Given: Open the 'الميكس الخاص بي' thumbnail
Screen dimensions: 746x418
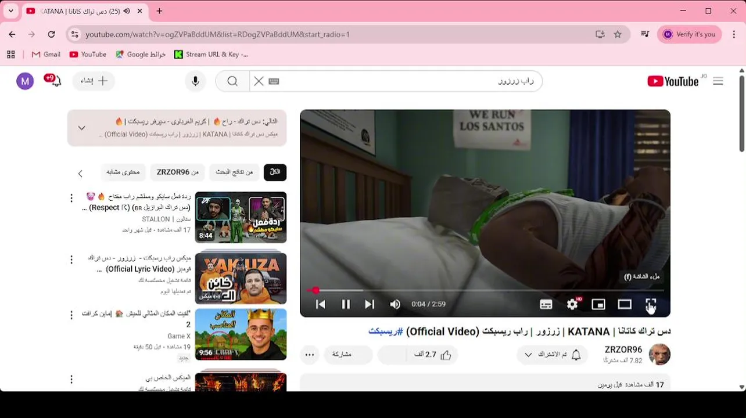Looking at the screenshot, I should click(x=241, y=381).
